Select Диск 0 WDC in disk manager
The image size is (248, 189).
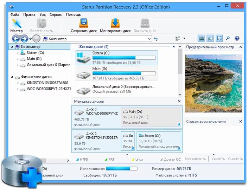tap(96, 117)
